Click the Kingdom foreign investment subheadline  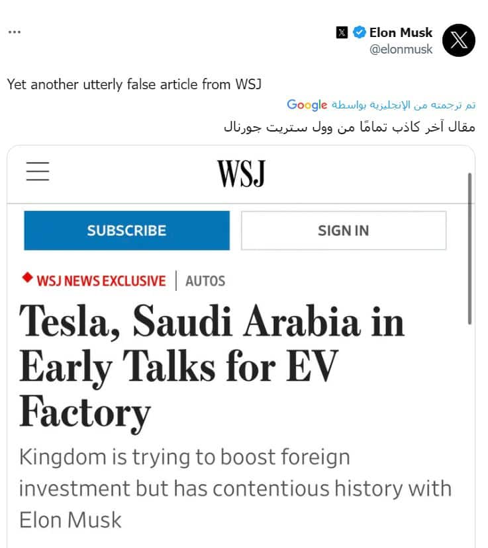point(235,488)
